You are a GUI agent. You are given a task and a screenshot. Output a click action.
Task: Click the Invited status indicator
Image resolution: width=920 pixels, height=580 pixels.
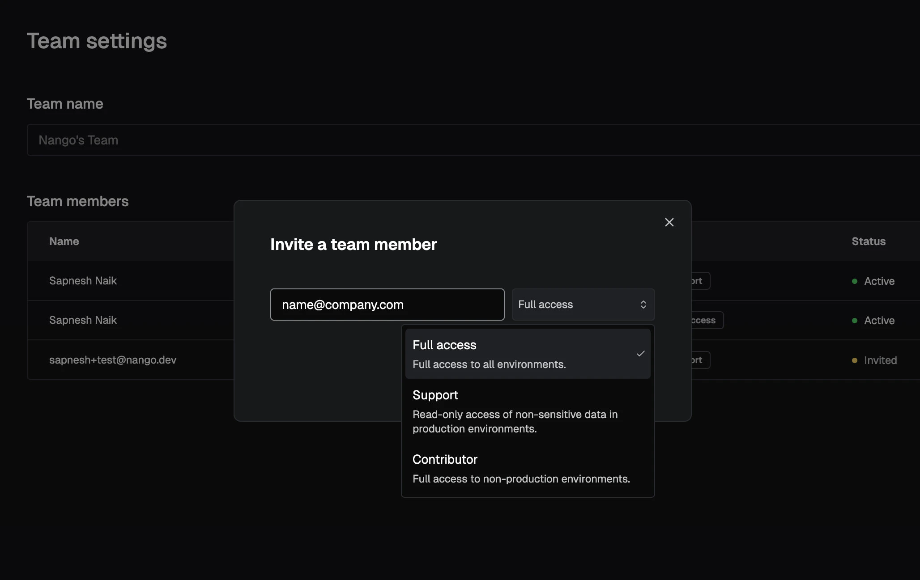pos(879,360)
